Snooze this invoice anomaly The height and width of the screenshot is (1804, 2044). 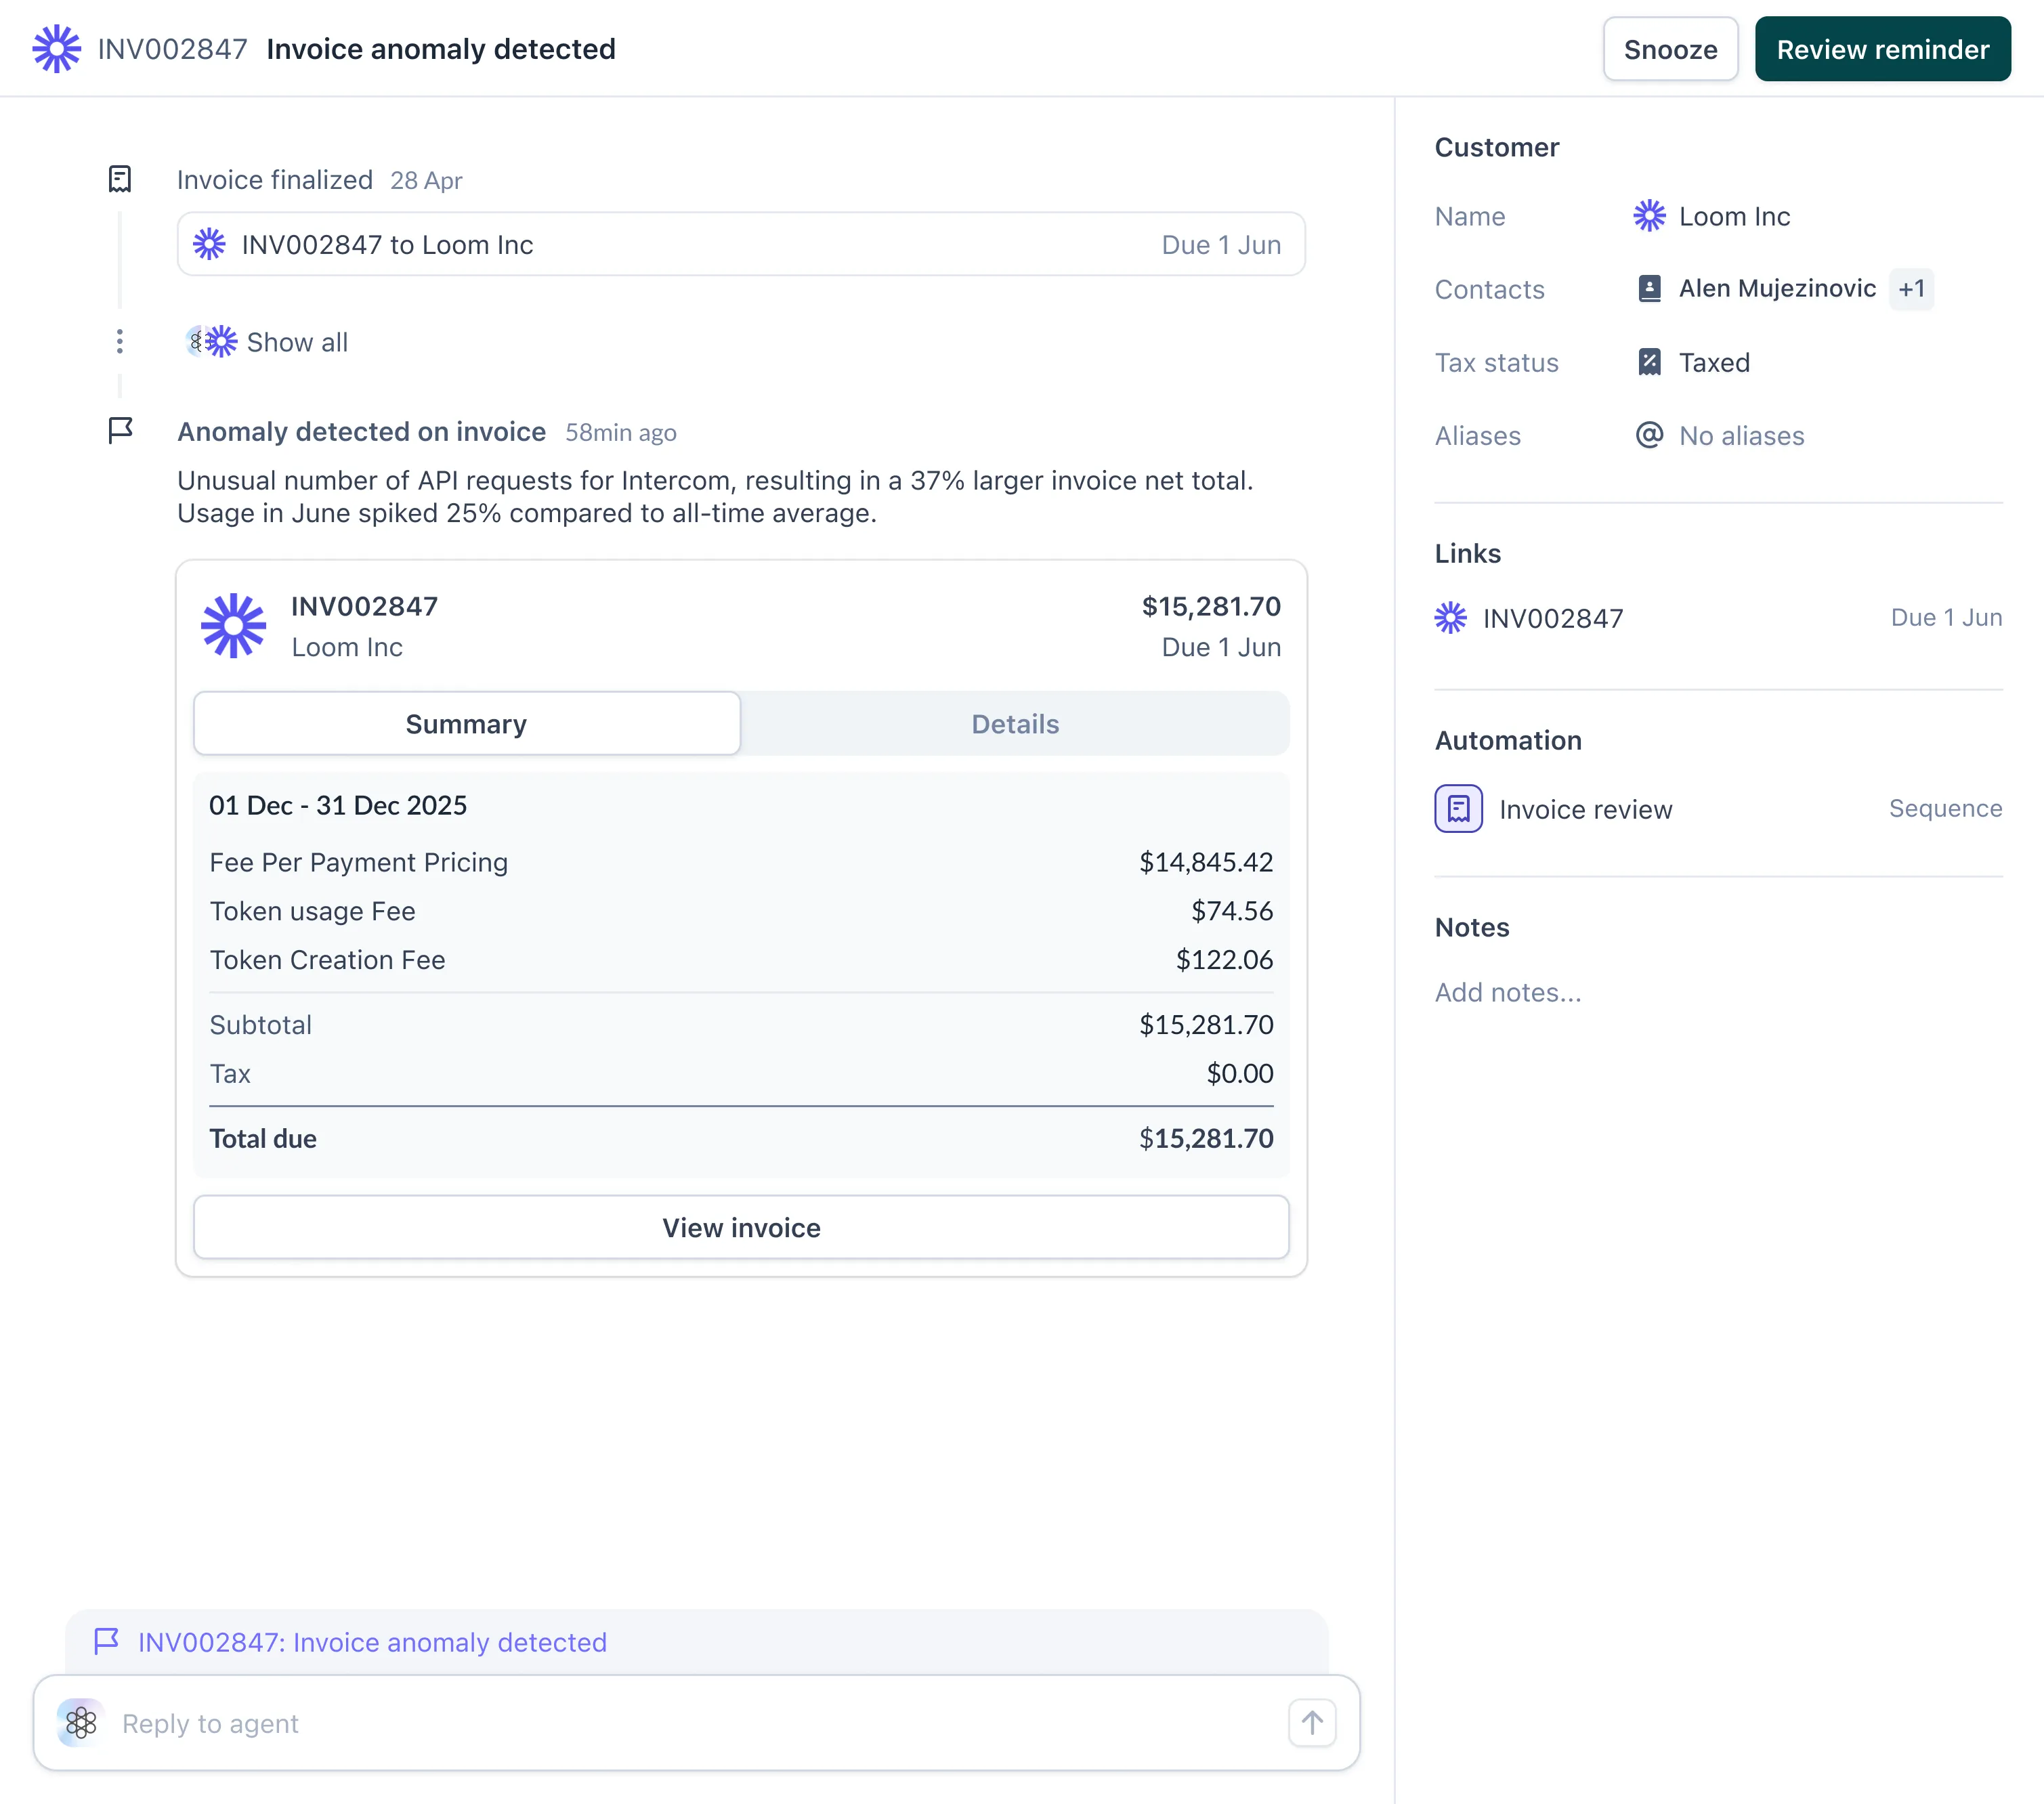(x=1670, y=49)
